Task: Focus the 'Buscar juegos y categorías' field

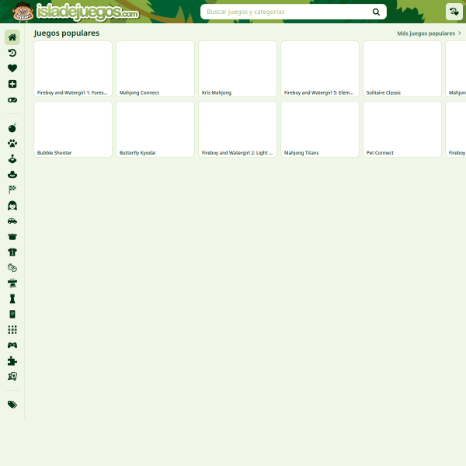Action: 294,12
